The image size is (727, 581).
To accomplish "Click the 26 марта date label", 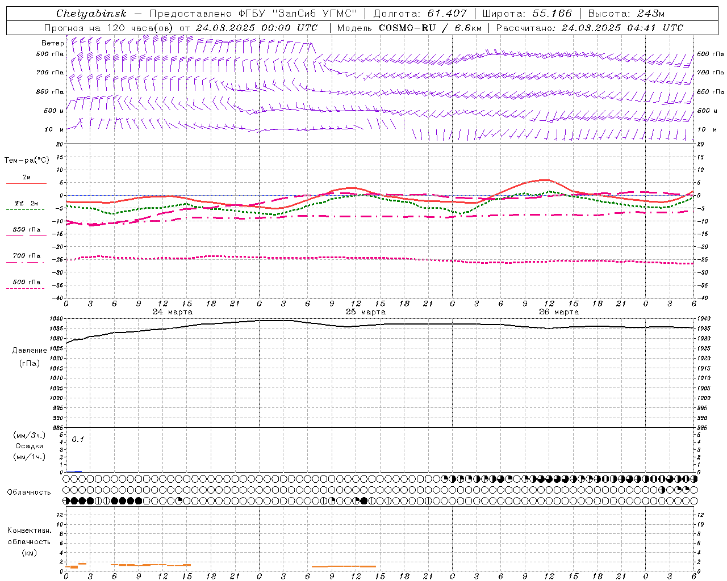I will (559, 312).
